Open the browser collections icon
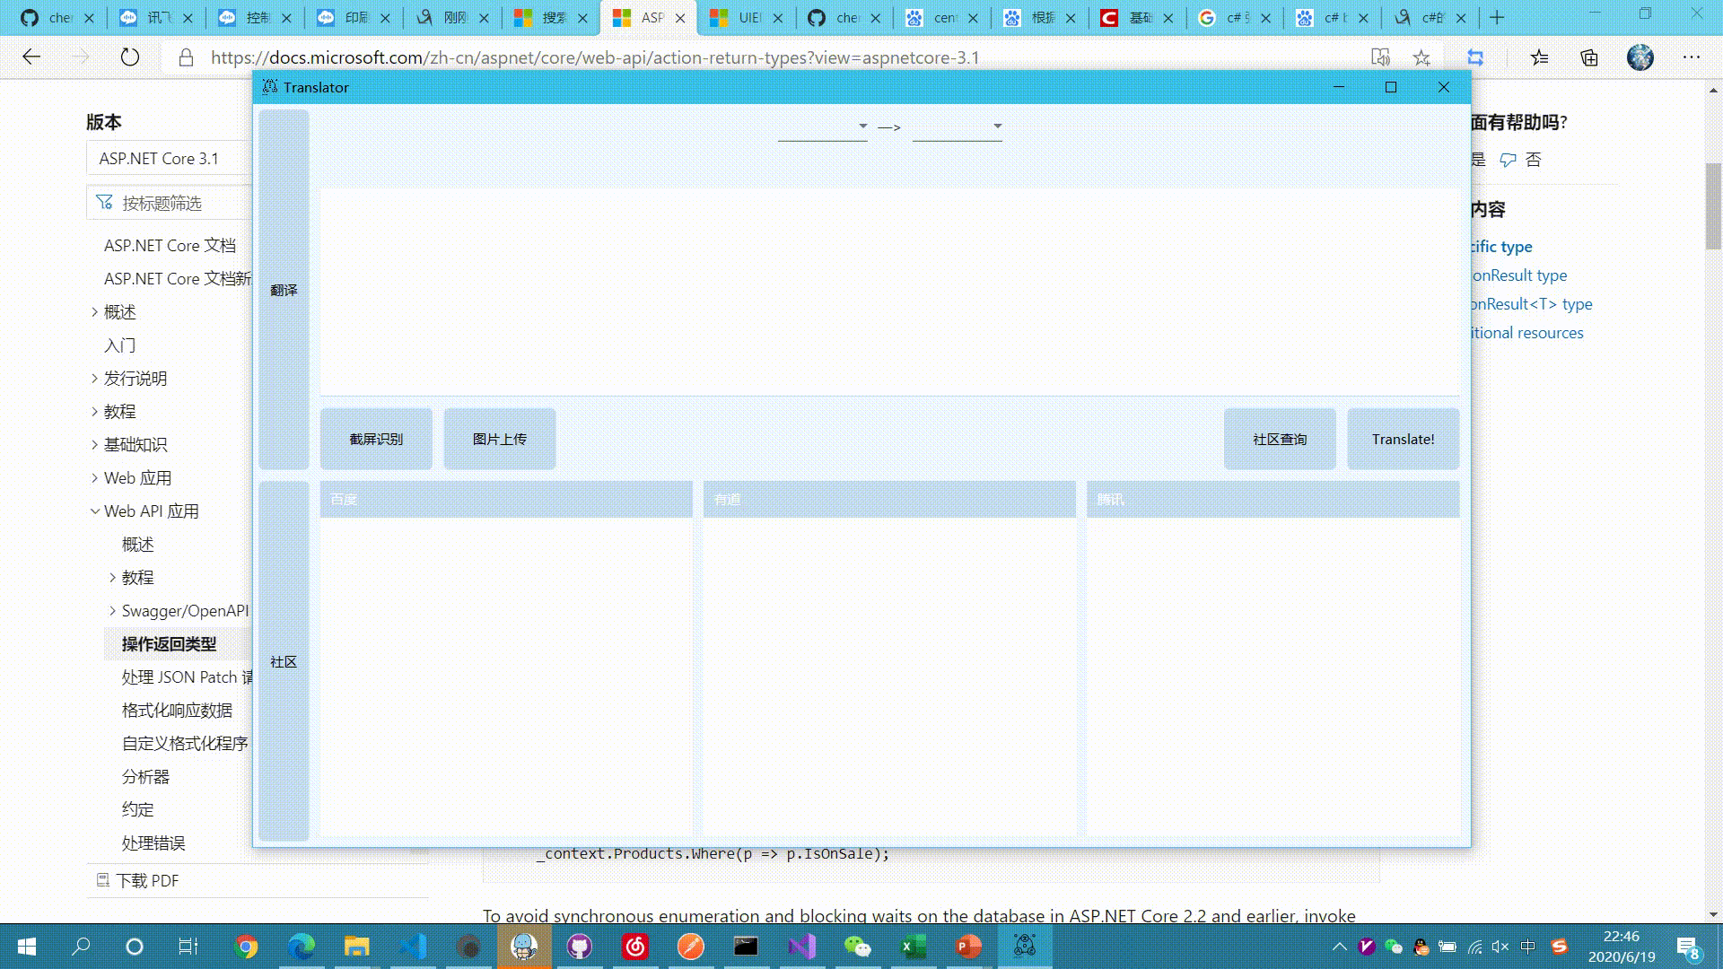The image size is (1723, 969). tap(1589, 57)
